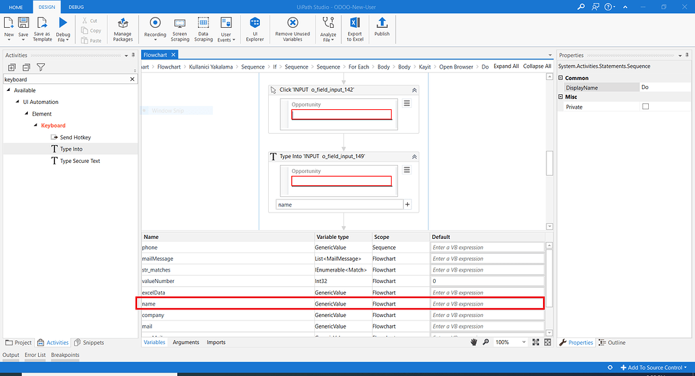
Task: Click Save as Template icon
Action: click(42, 23)
